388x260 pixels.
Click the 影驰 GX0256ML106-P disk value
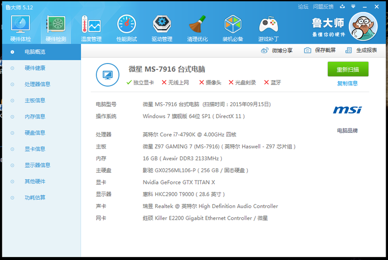click(x=195, y=170)
